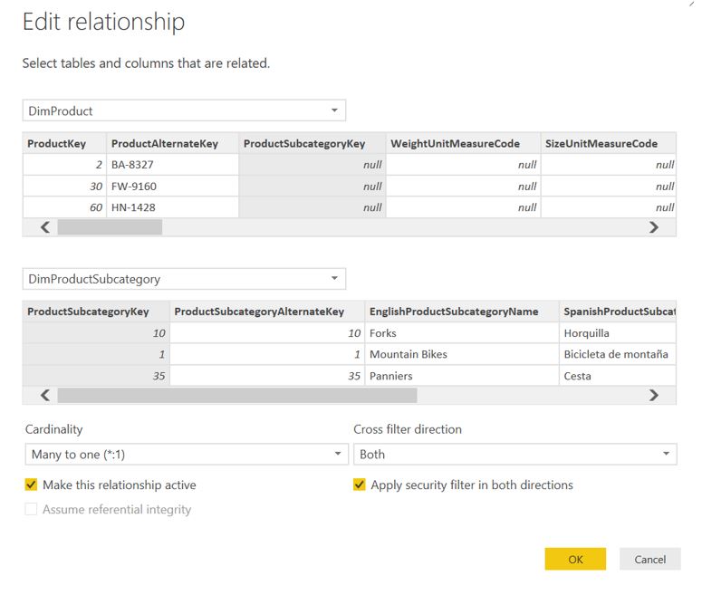This screenshot has height=595, width=702.
Task: Click the FW-9160 cell
Action: (x=172, y=187)
